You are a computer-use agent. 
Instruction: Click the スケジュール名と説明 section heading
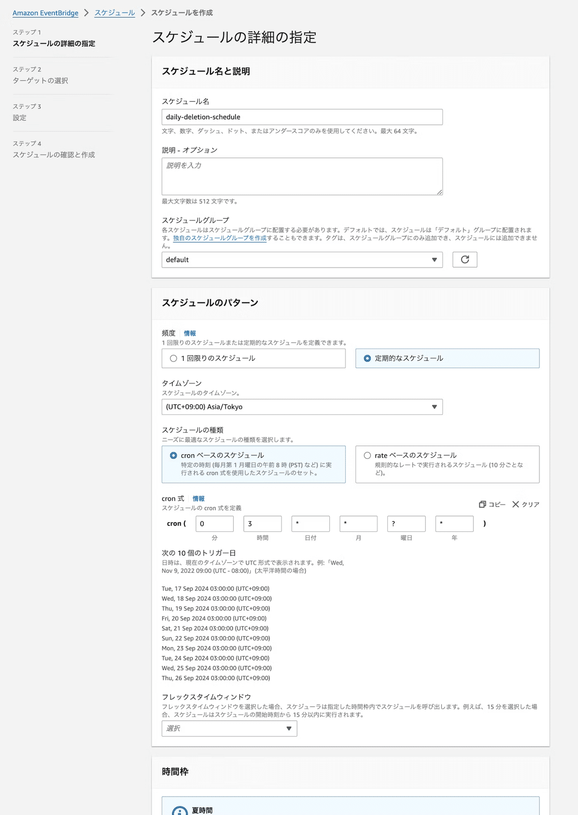(206, 71)
